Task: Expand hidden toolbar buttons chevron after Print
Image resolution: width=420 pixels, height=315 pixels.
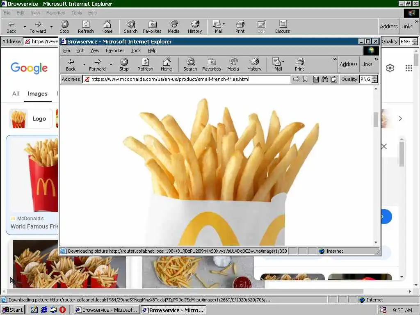Action: [335, 59]
